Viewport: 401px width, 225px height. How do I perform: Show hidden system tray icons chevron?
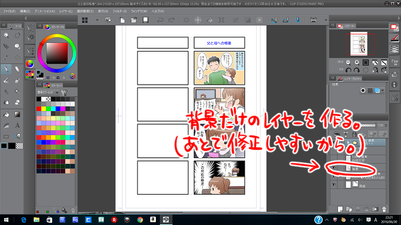pyautogui.click(x=327, y=220)
